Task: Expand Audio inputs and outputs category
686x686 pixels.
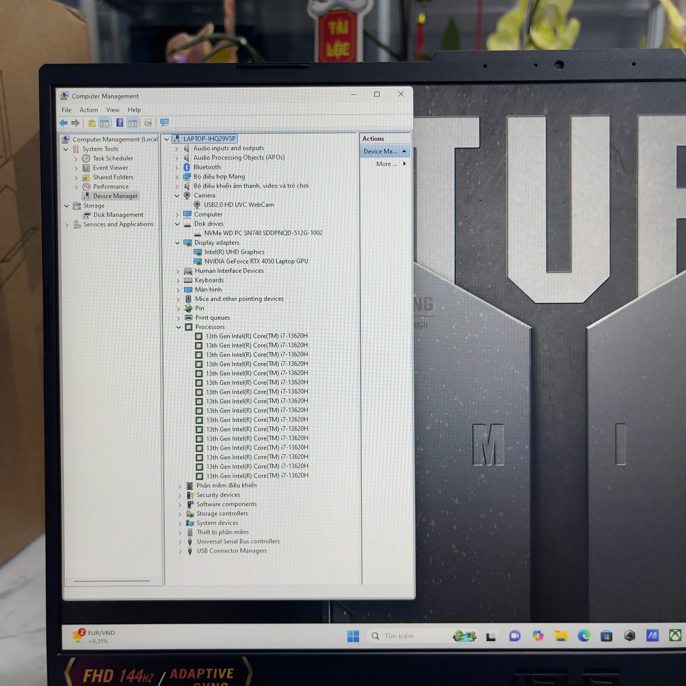Action: point(177,149)
